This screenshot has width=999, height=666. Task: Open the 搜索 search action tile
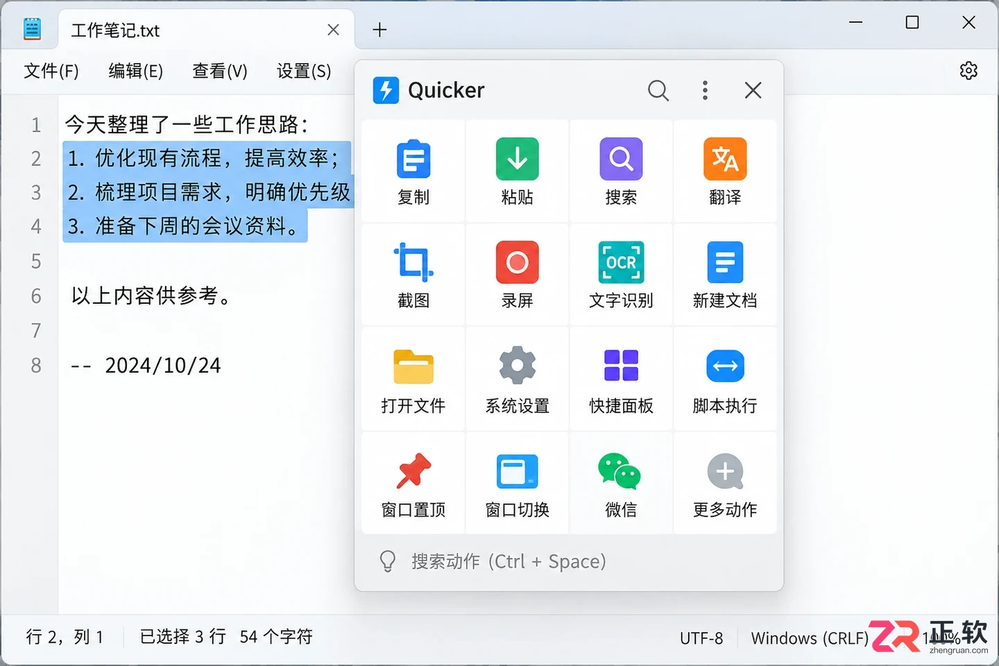[x=621, y=171]
